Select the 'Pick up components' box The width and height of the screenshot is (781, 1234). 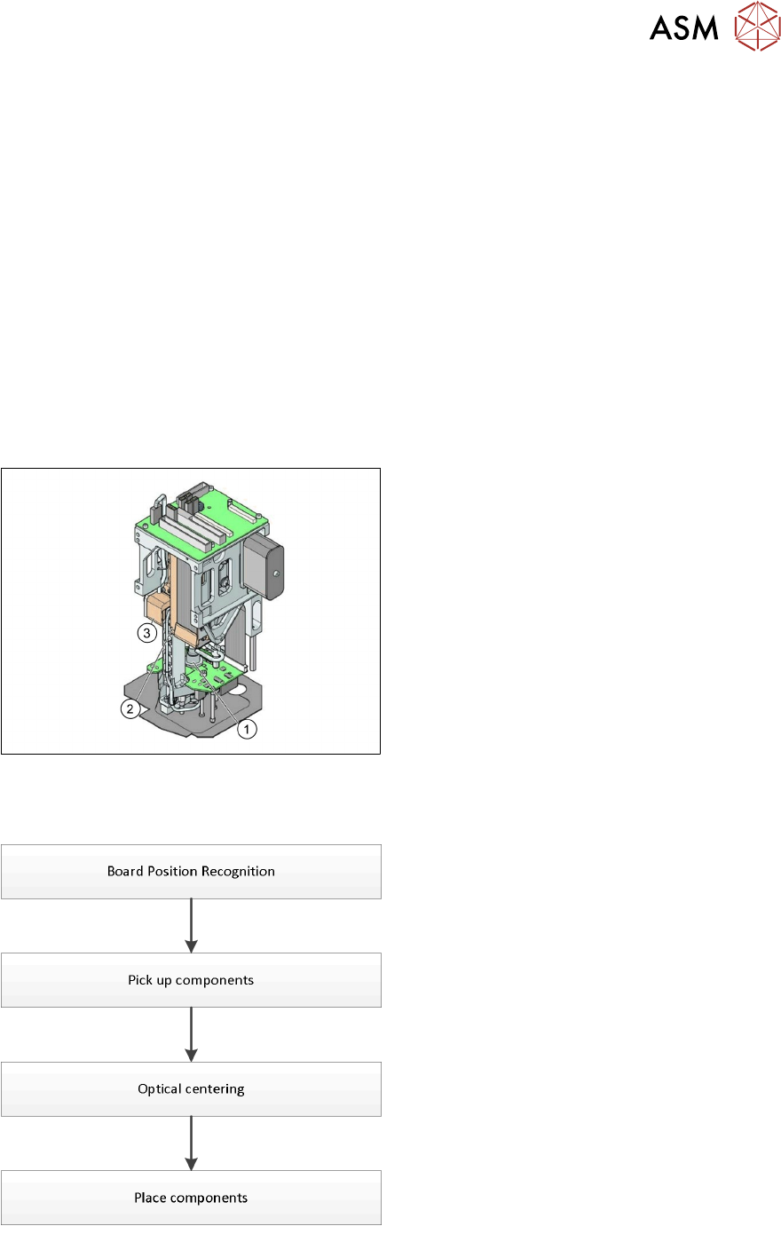pos(191,980)
